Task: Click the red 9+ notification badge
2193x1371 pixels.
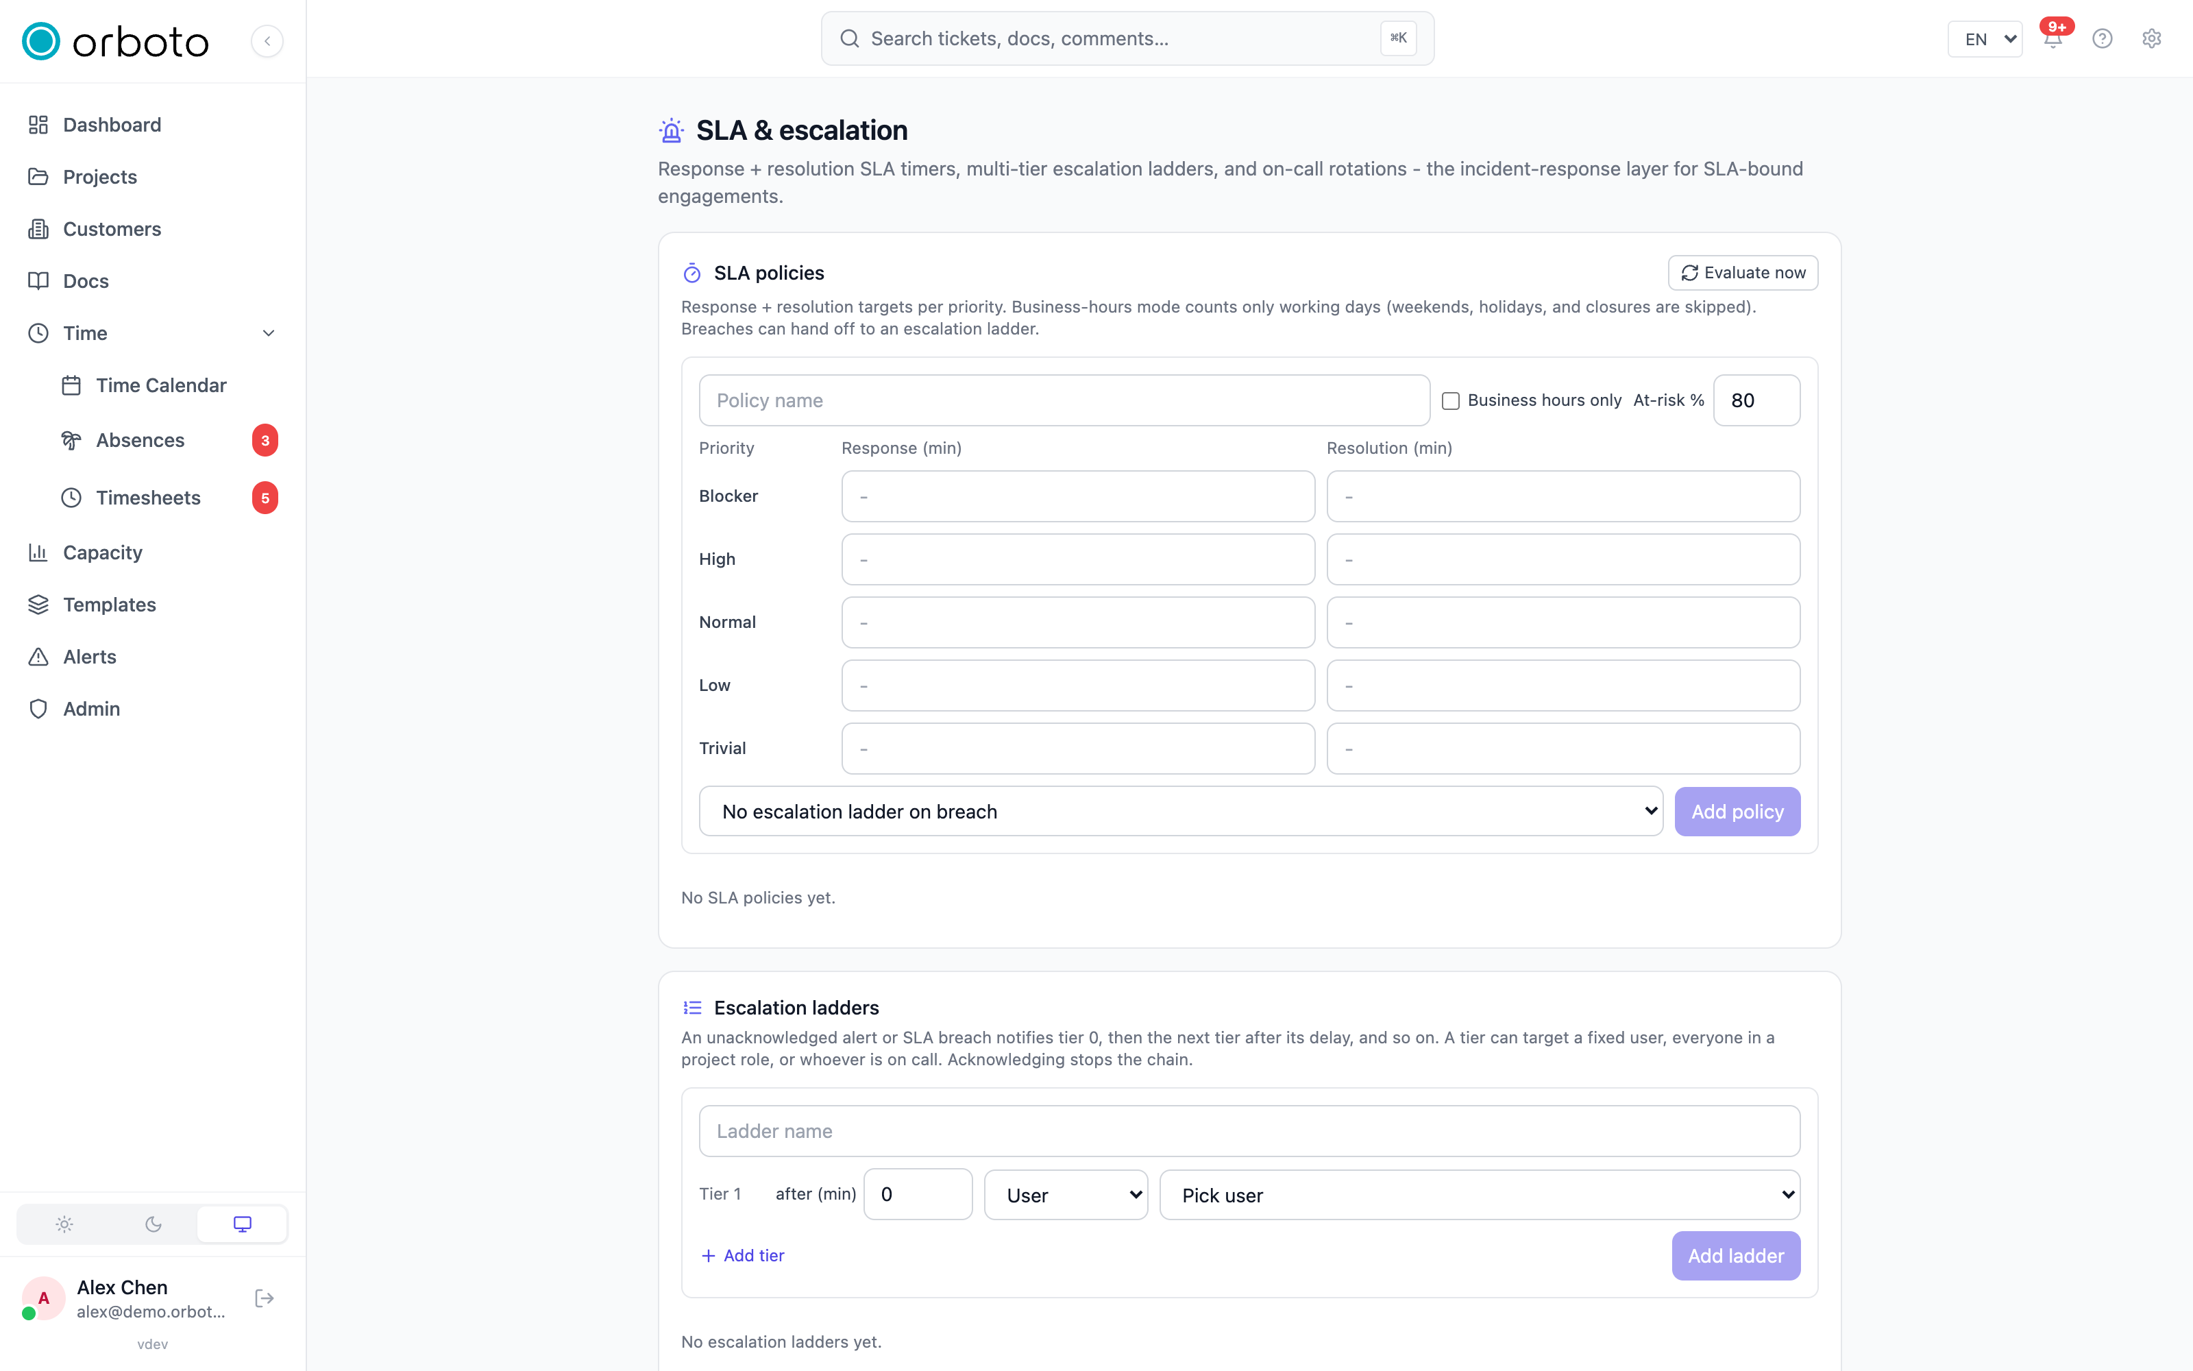Action: tap(2057, 26)
